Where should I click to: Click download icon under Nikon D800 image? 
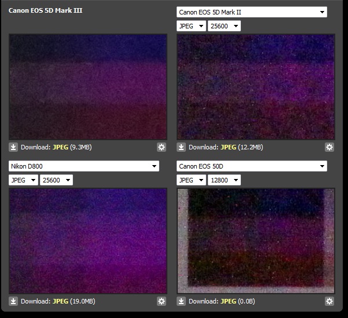(13, 301)
